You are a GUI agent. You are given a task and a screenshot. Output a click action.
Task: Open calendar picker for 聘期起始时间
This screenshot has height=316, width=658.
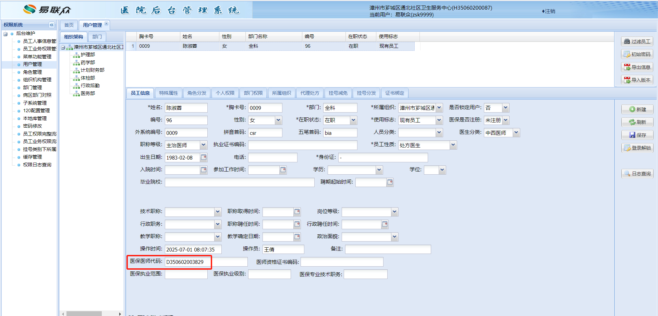tap(390, 182)
